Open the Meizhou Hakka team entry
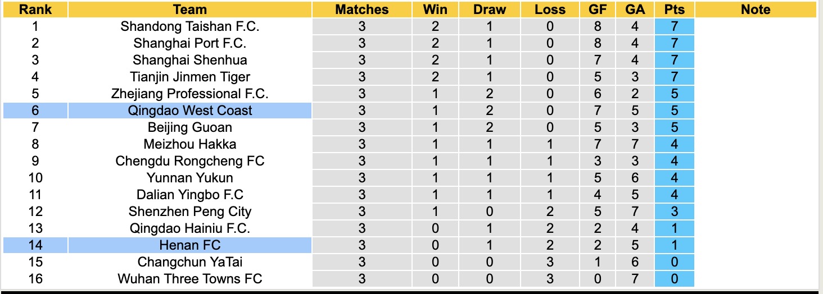 point(190,144)
